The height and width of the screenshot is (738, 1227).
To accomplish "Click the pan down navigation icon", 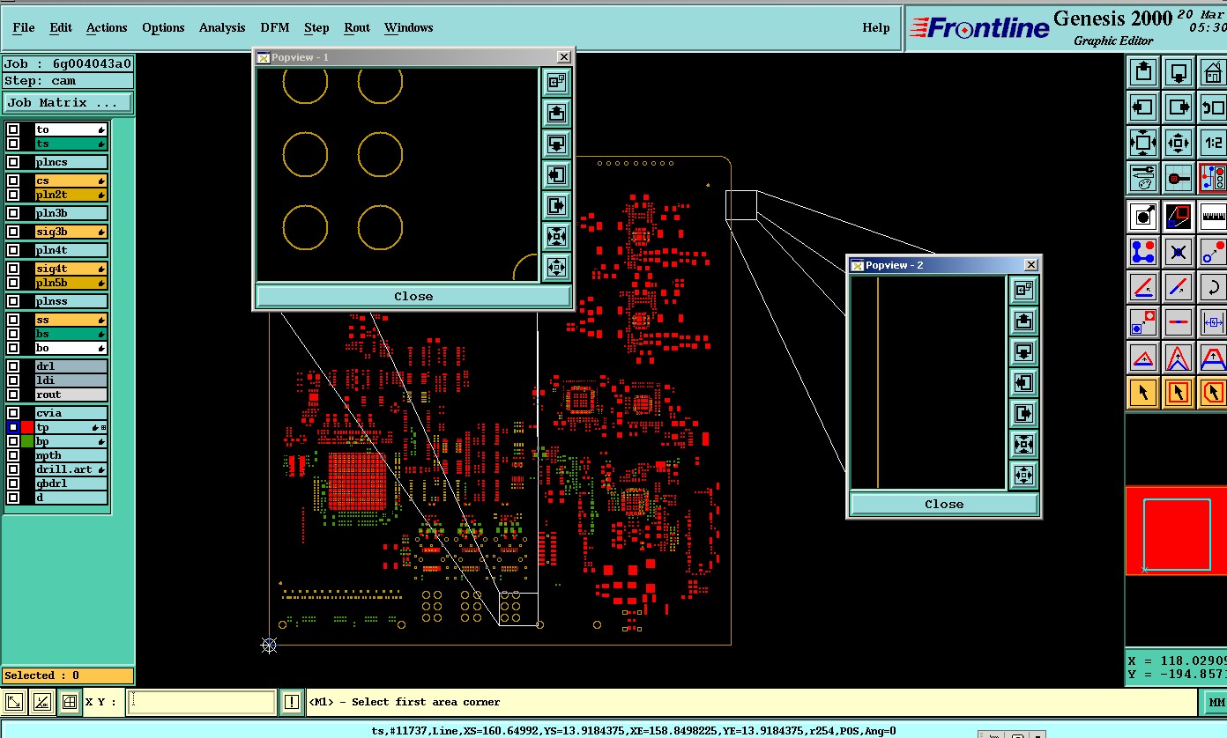I will click(1179, 71).
